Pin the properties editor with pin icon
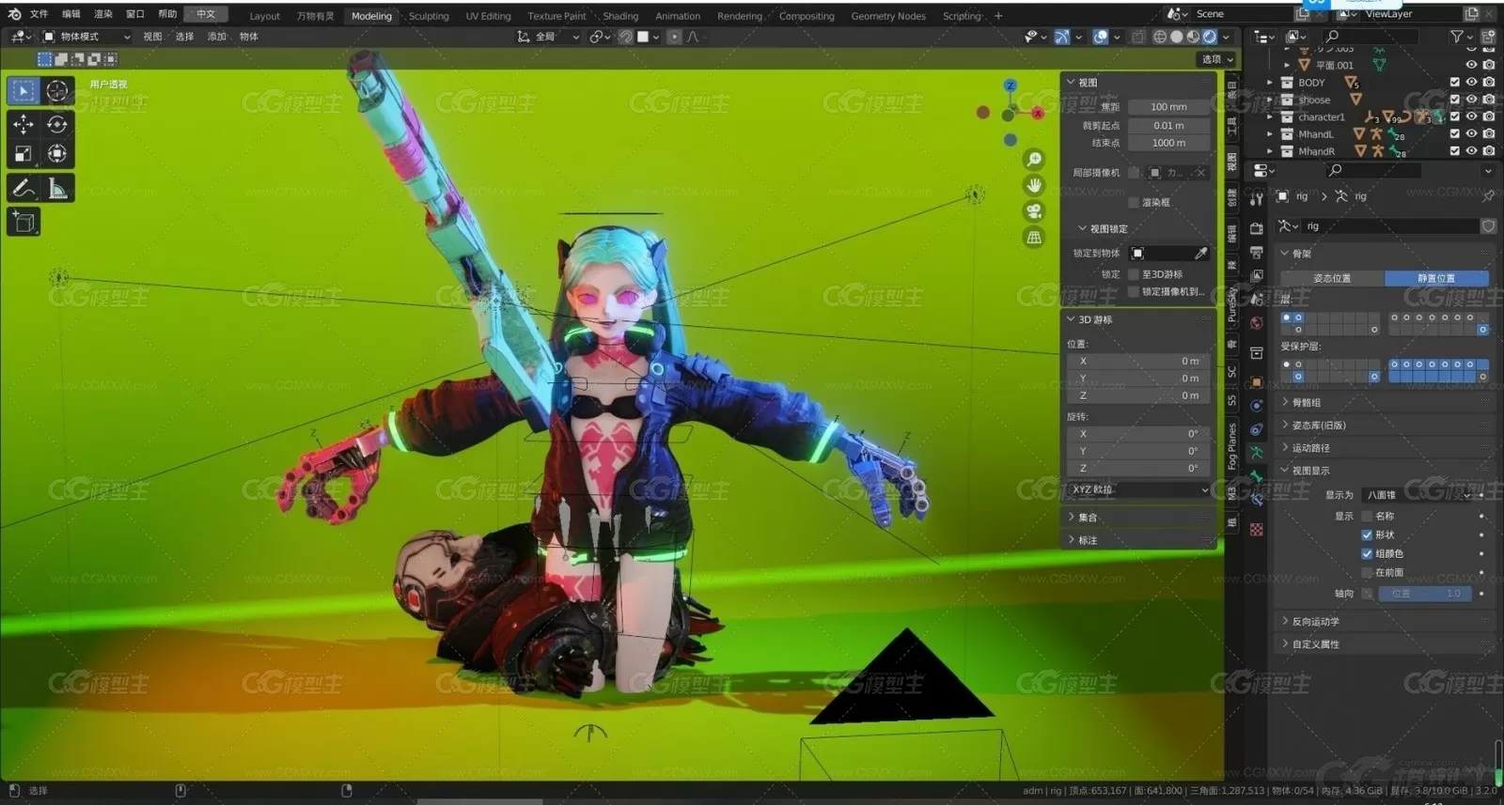 click(x=1487, y=196)
